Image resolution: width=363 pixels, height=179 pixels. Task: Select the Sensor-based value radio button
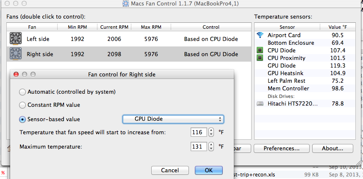[22, 119]
